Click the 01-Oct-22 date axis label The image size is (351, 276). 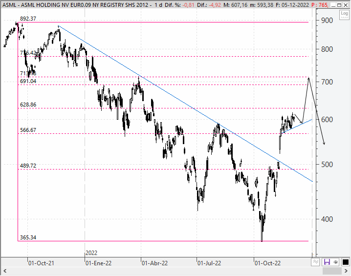(x=267, y=263)
